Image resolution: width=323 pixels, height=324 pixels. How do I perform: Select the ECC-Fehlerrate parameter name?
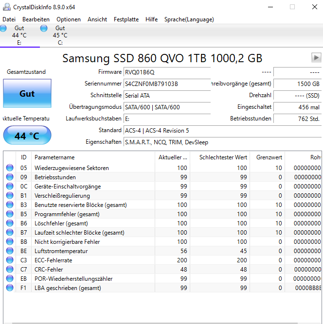(53, 260)
